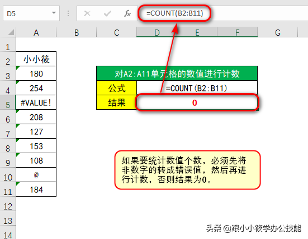Click cell with value 208
Viewport: 308px width, 239px height.
[x=36, y=117]
